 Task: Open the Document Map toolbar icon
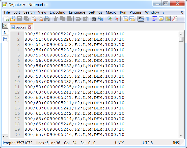pyautogui.click(x=168, y=19)
